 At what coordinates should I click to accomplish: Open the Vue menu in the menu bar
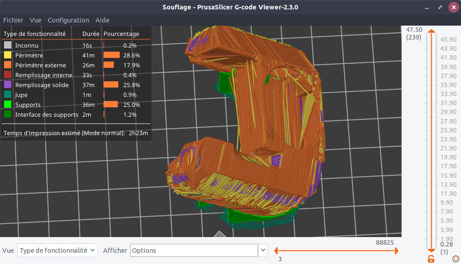(36, 20)
